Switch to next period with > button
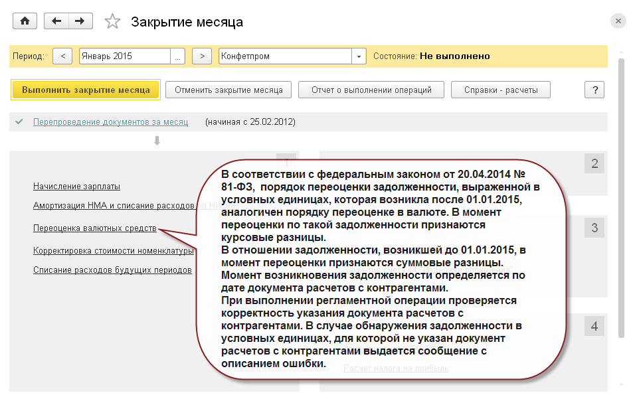Image resolution: width=633 pixels, height=393 pixels. pos(202,56)
